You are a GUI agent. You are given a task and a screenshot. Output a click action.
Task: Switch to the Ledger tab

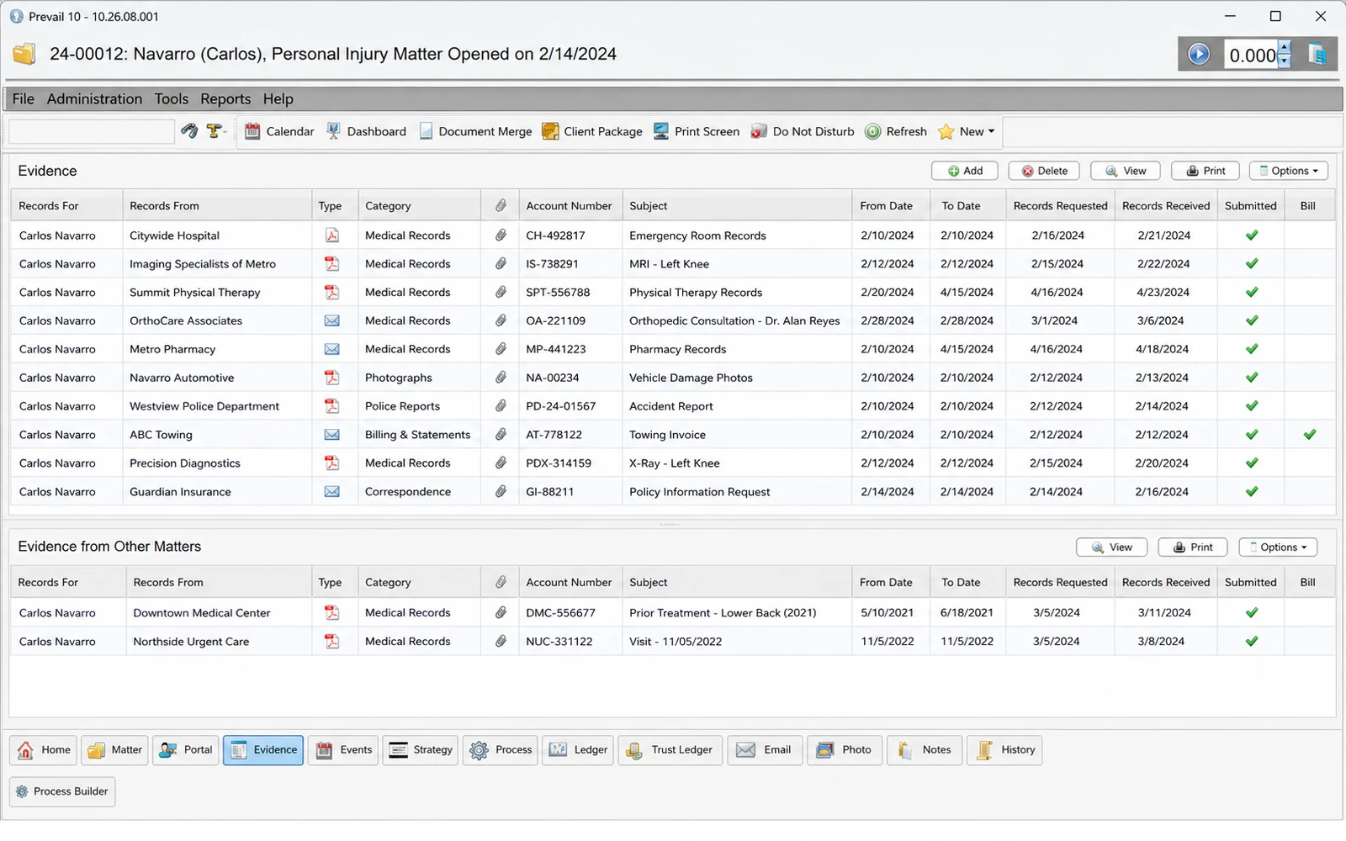578,750
